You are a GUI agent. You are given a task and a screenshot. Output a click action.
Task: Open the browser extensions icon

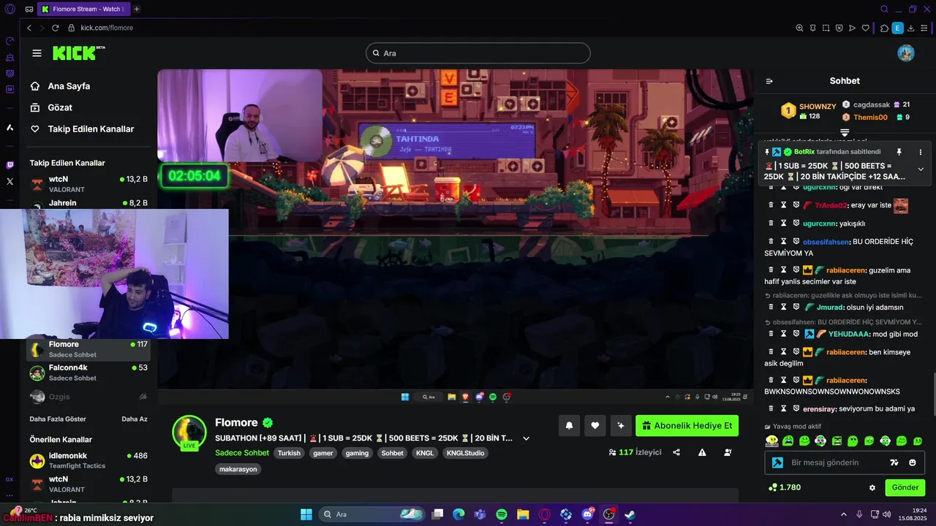coord(884,28)
